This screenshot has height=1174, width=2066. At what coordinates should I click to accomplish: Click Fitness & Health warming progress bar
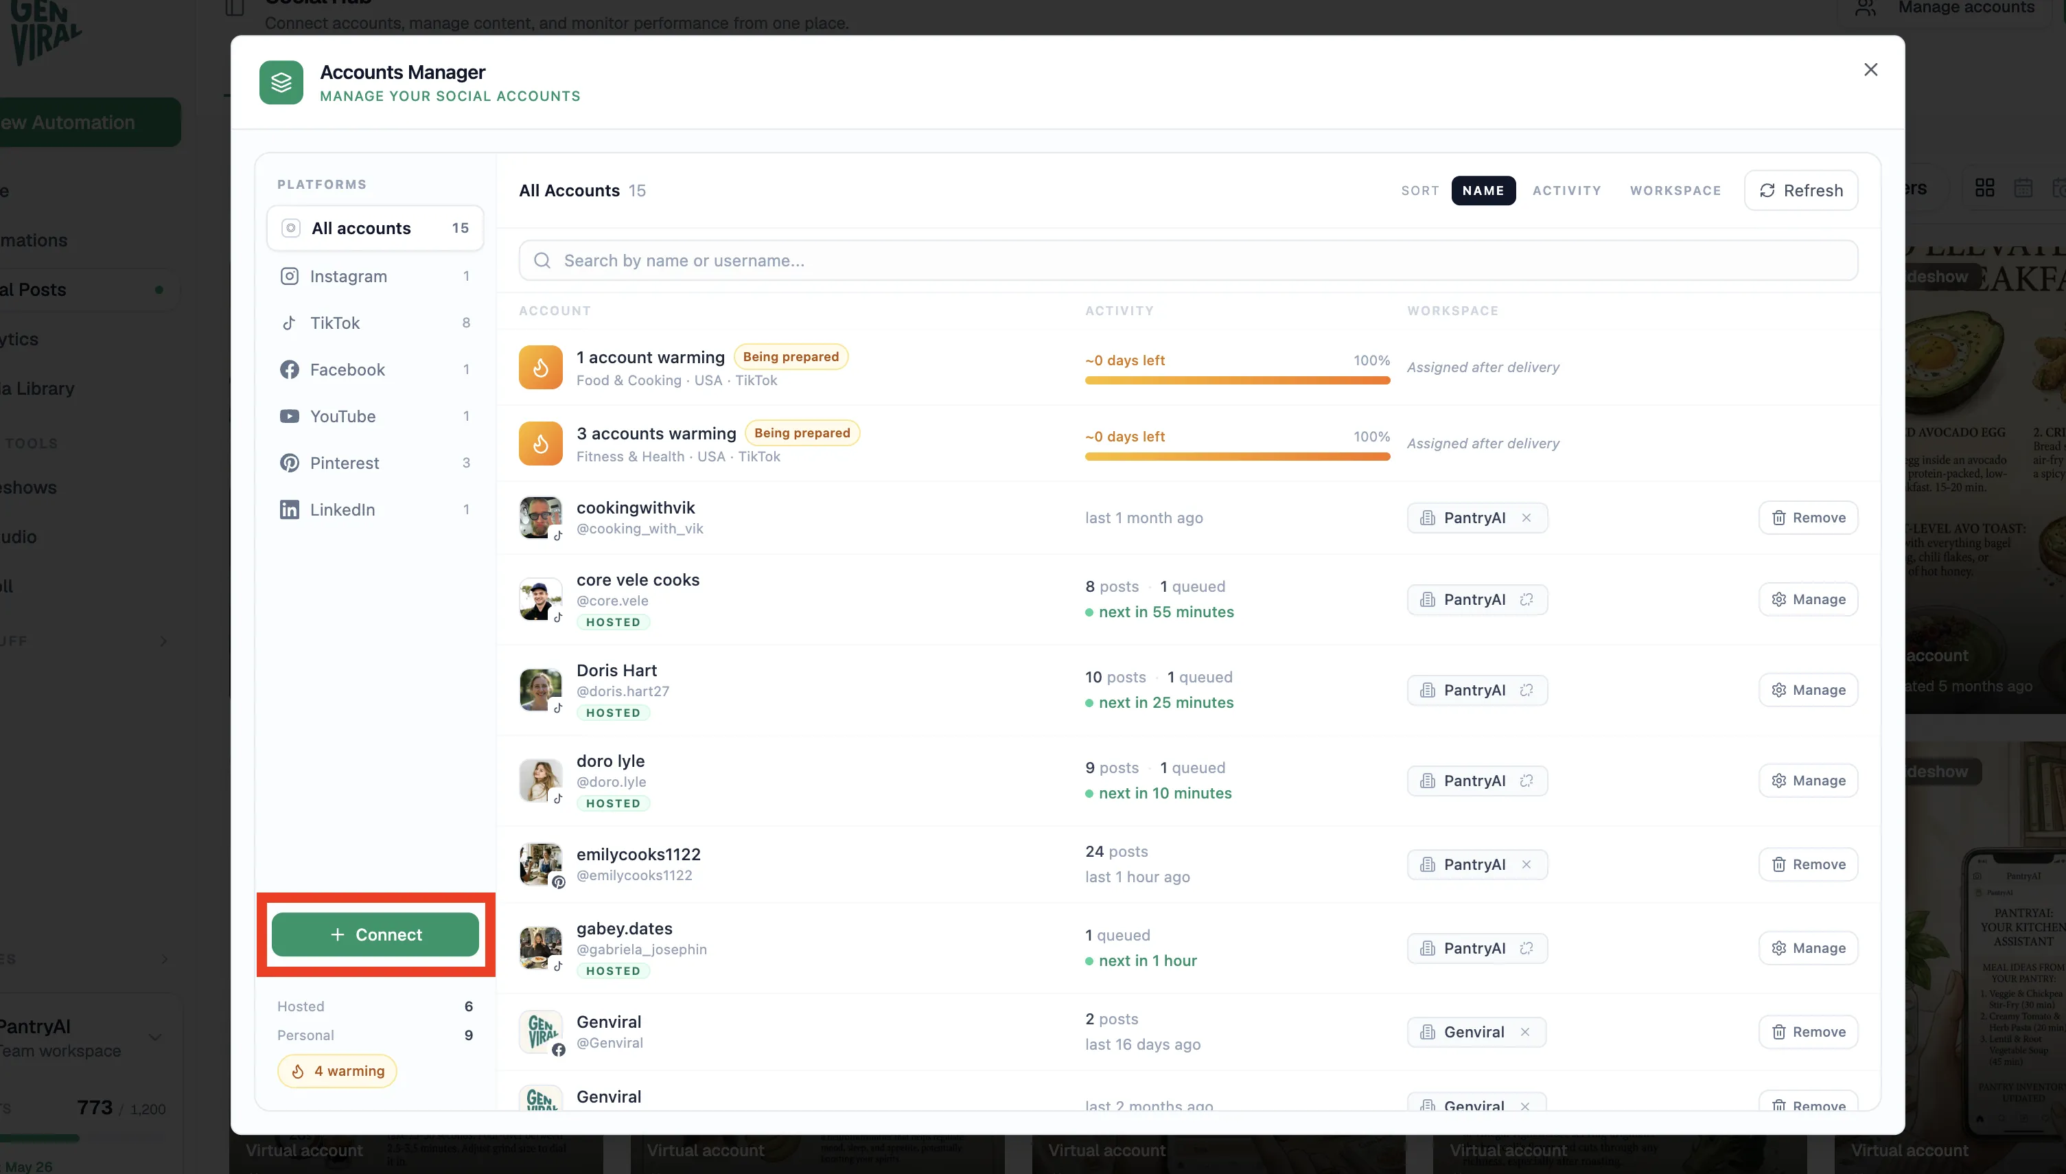1238,457
